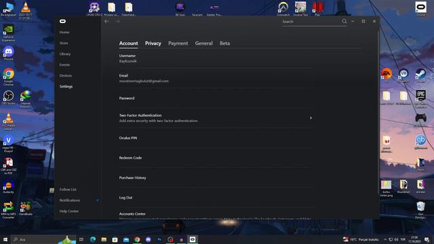
Task: Open the Oculus PIN setting
Action: pyautogui.click(x=217, y=138)
